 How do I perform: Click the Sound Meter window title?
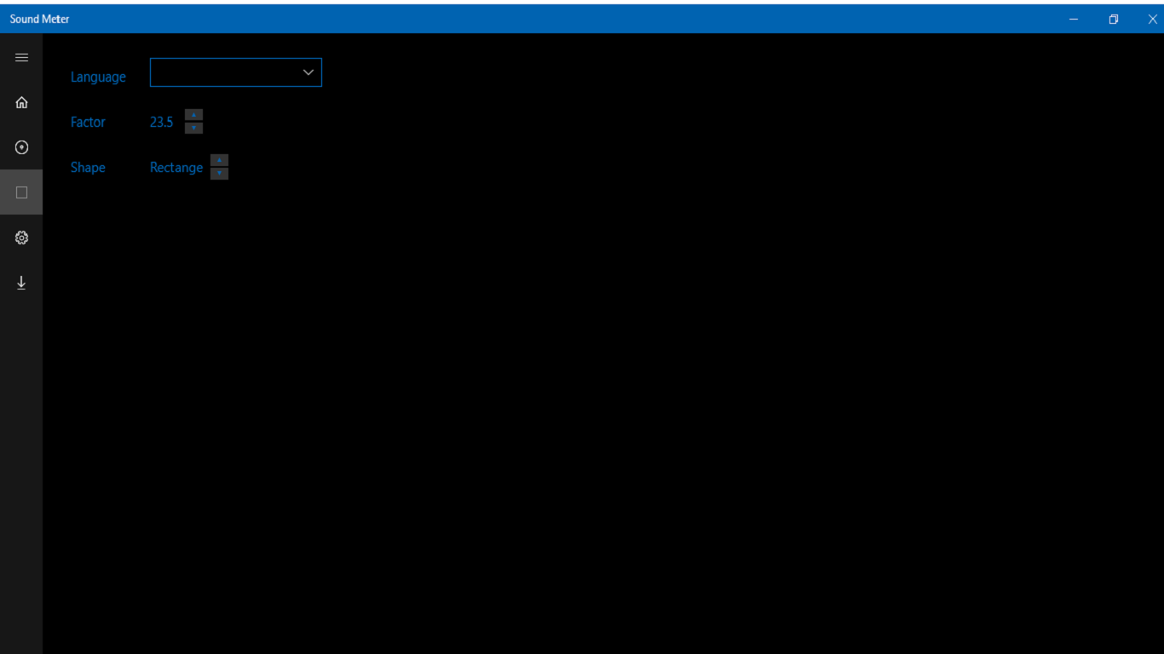(x=40, y=19)
